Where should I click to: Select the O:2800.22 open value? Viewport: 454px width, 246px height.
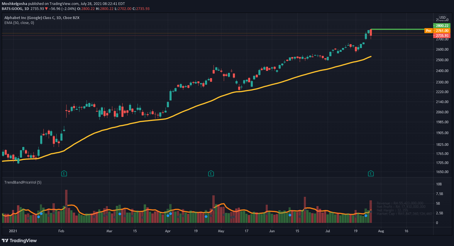[86, 9]
